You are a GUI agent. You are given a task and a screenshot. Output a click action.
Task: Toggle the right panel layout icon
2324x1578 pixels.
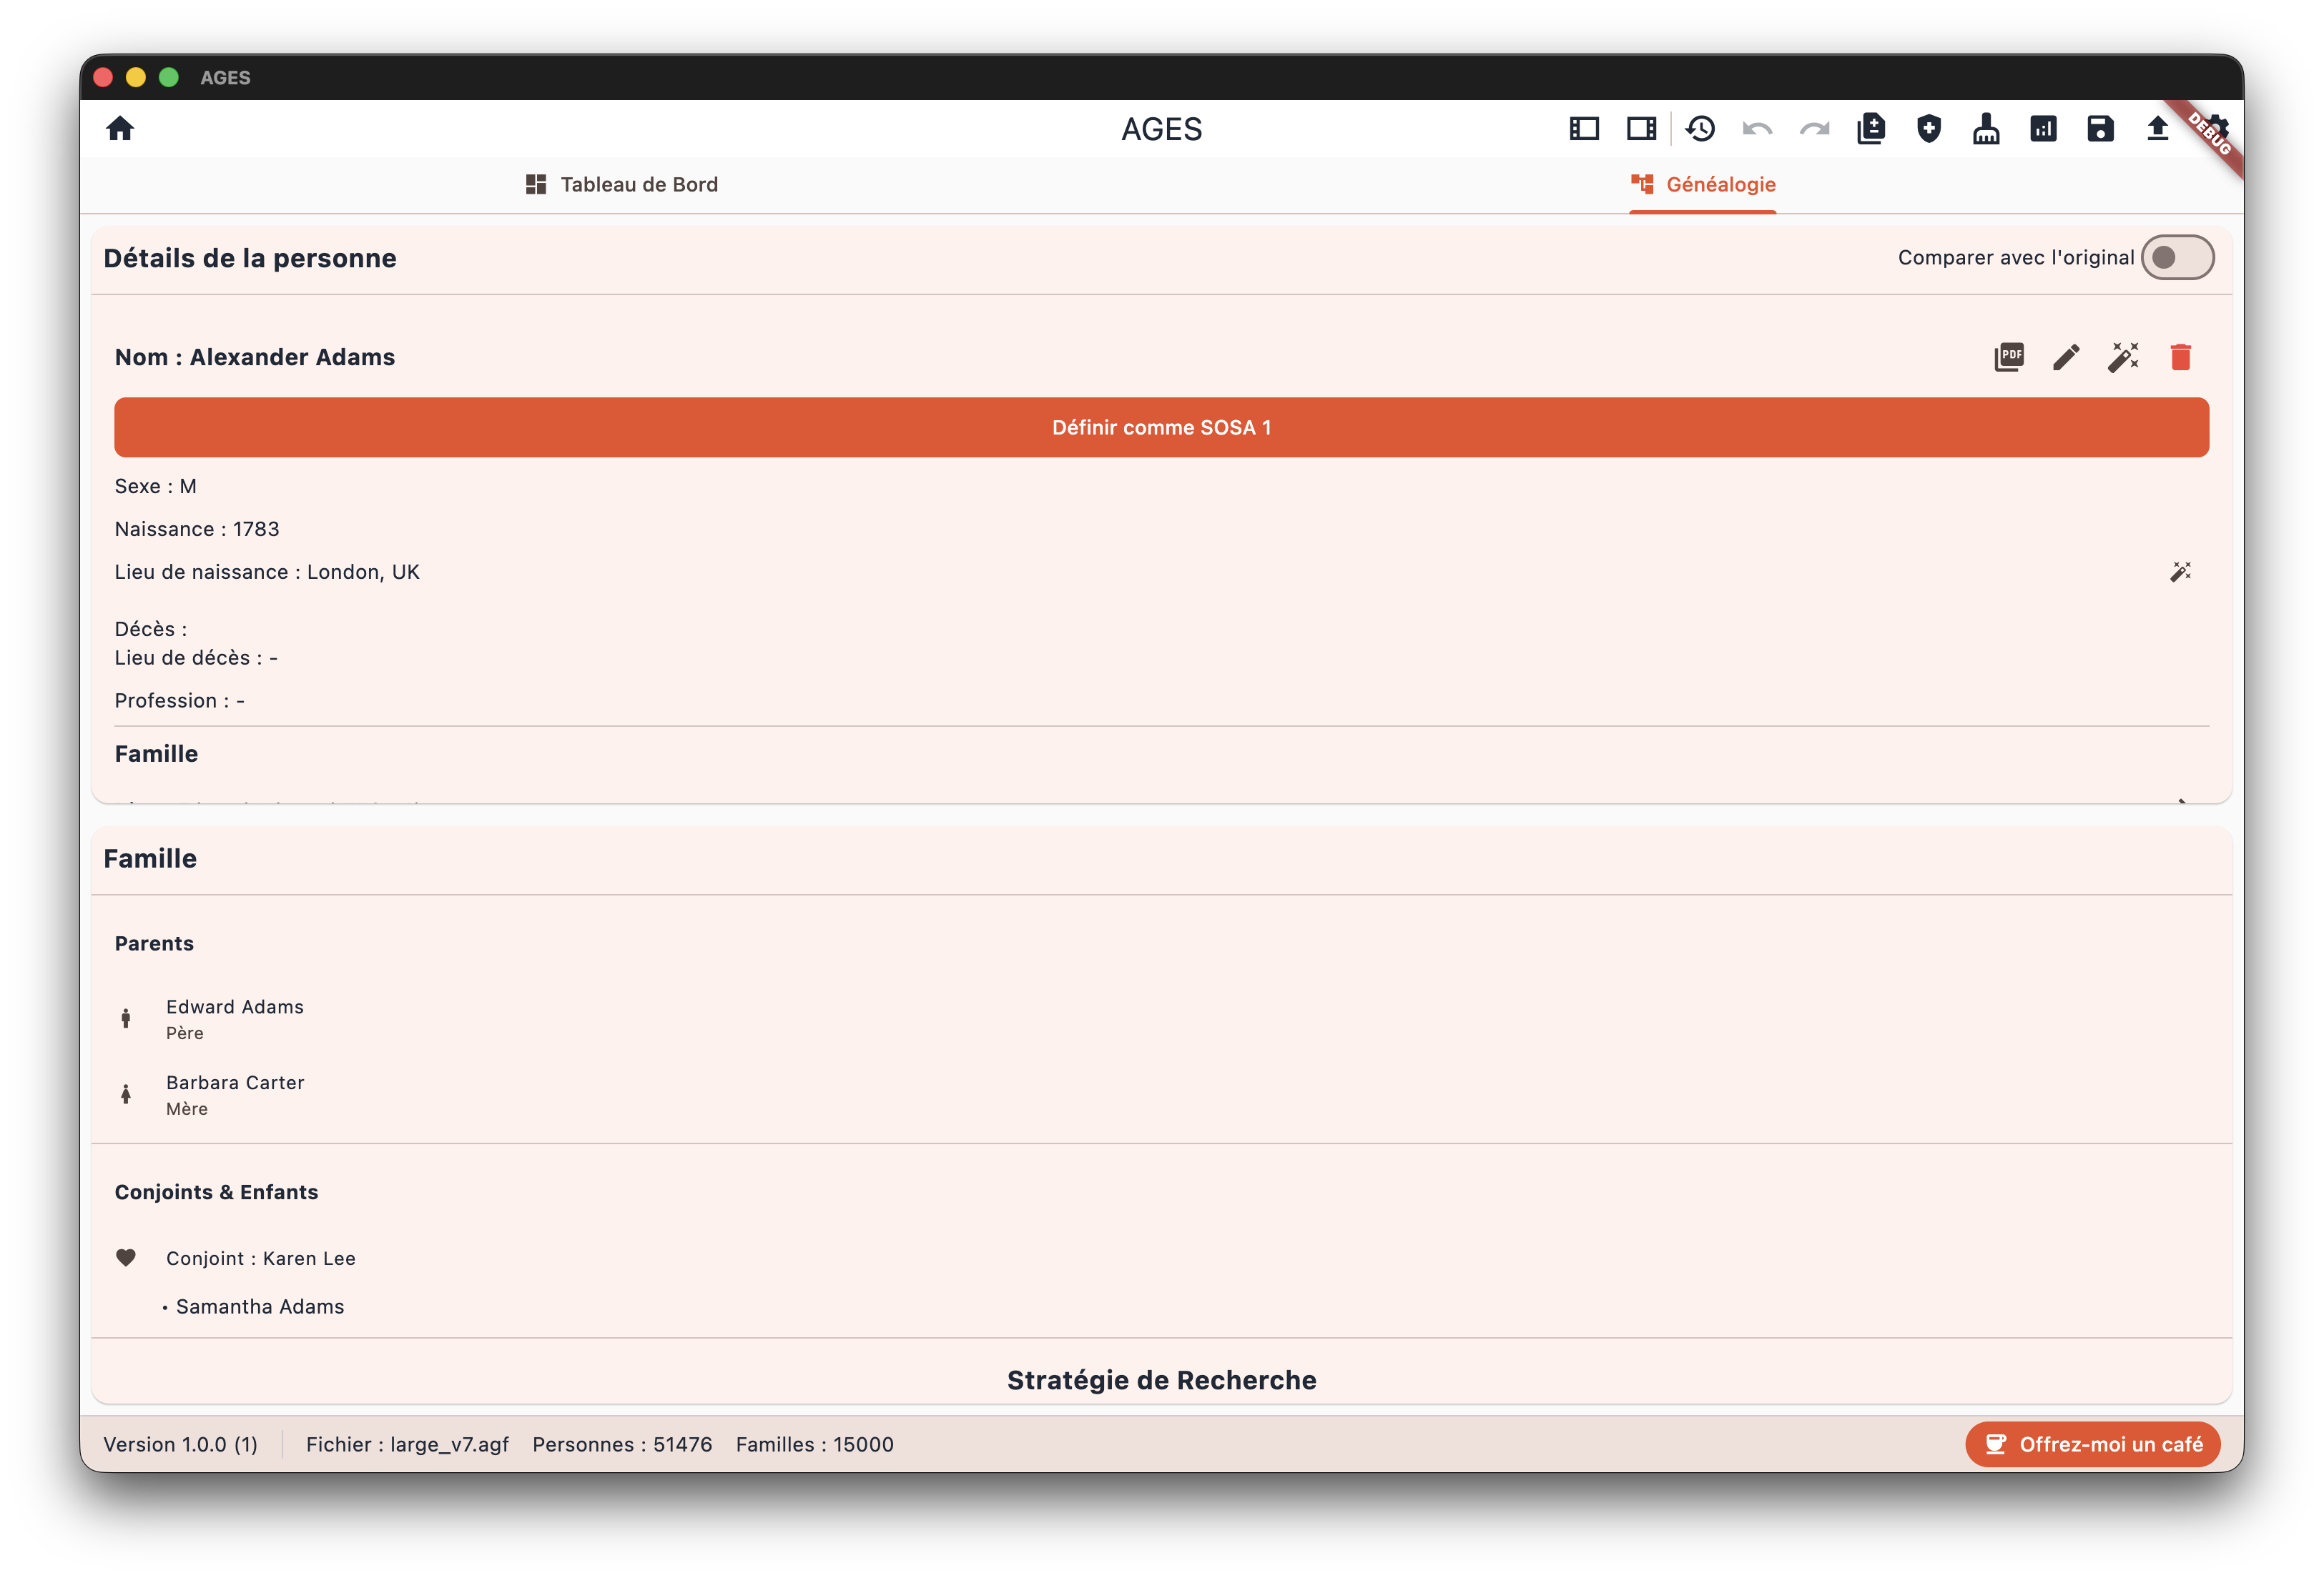tap(1641, 129)
